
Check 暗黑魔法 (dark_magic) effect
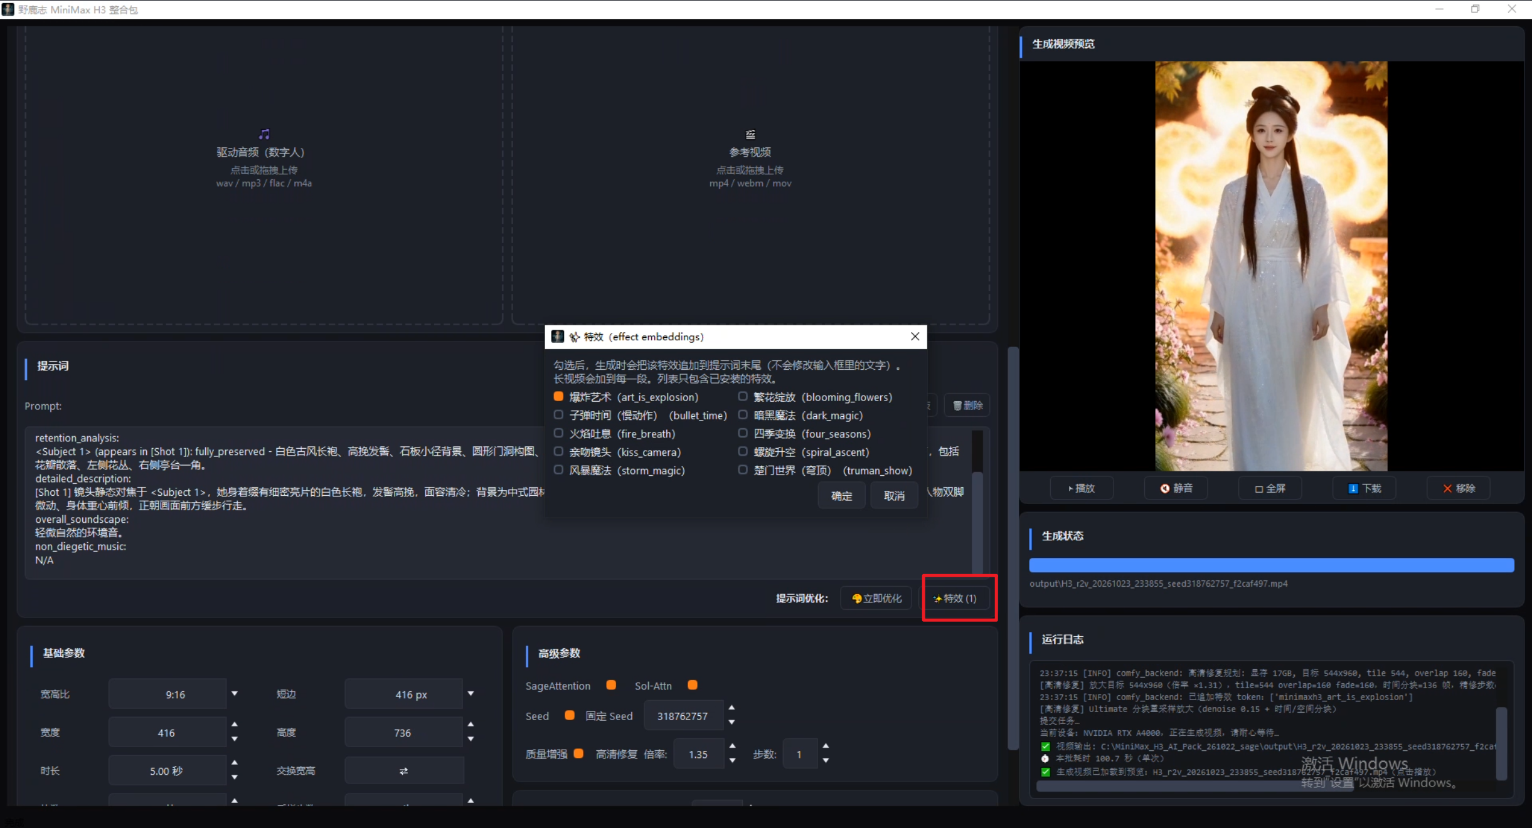tap(743, 415)
